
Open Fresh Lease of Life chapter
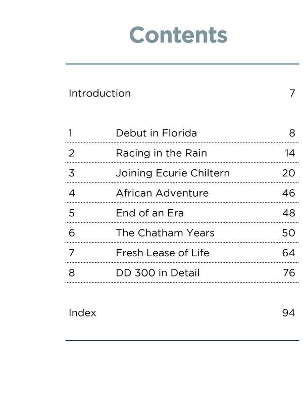click(x=162, y=253)
